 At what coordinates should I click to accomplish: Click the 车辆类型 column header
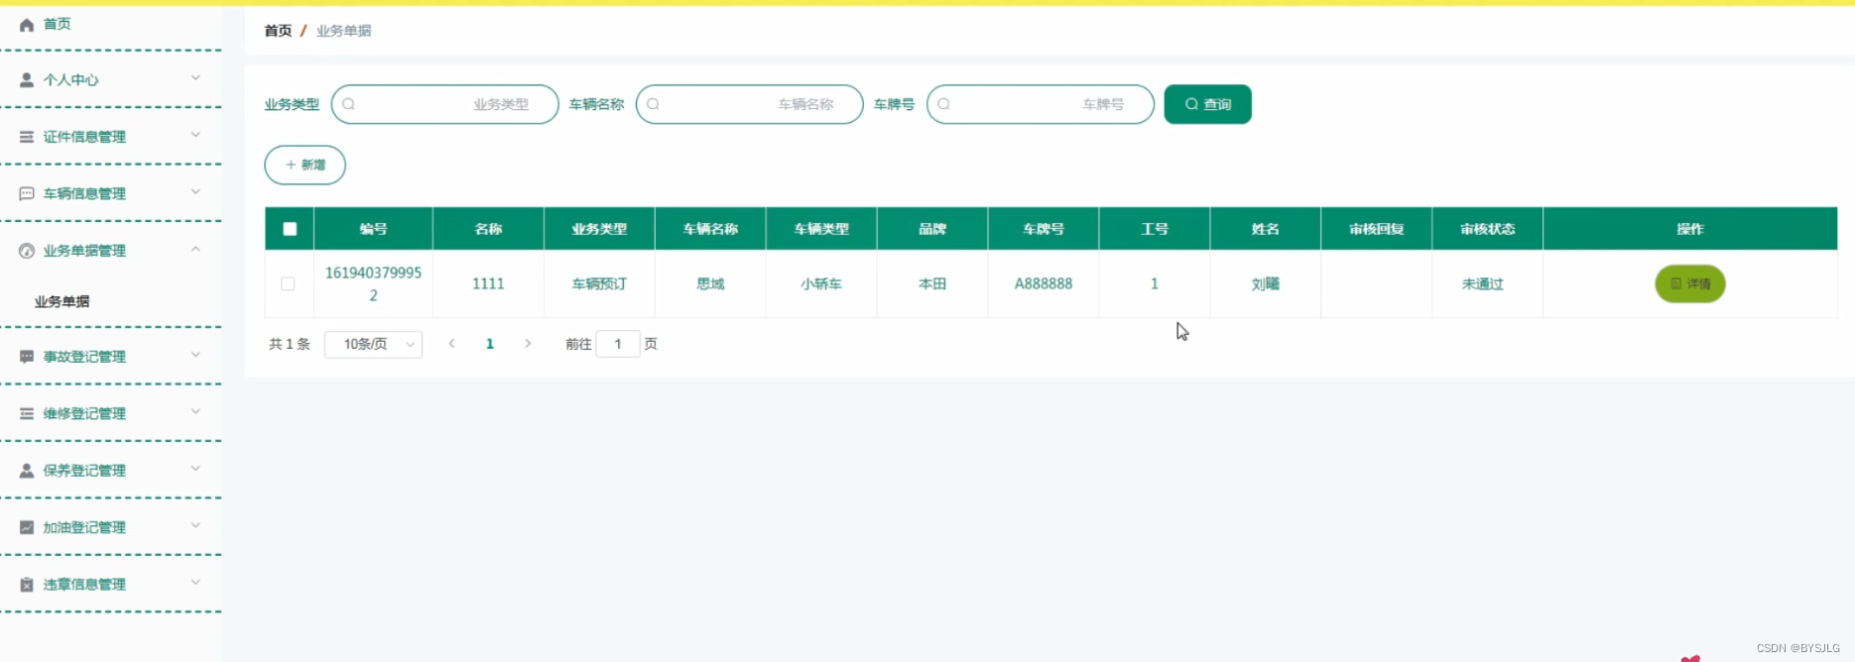(x=821, y=229)
